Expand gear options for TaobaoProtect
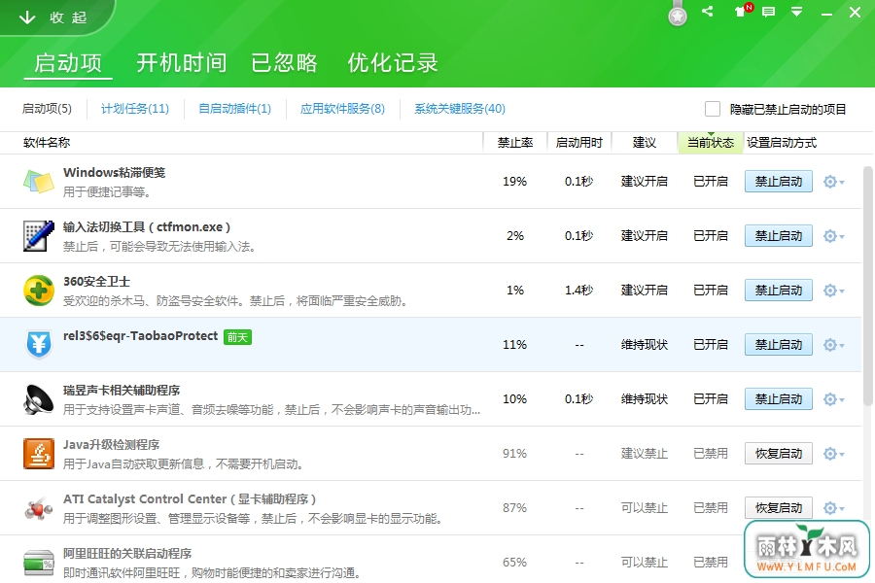Viewport: 875px width, 583px height. click(x=834, y=345)
